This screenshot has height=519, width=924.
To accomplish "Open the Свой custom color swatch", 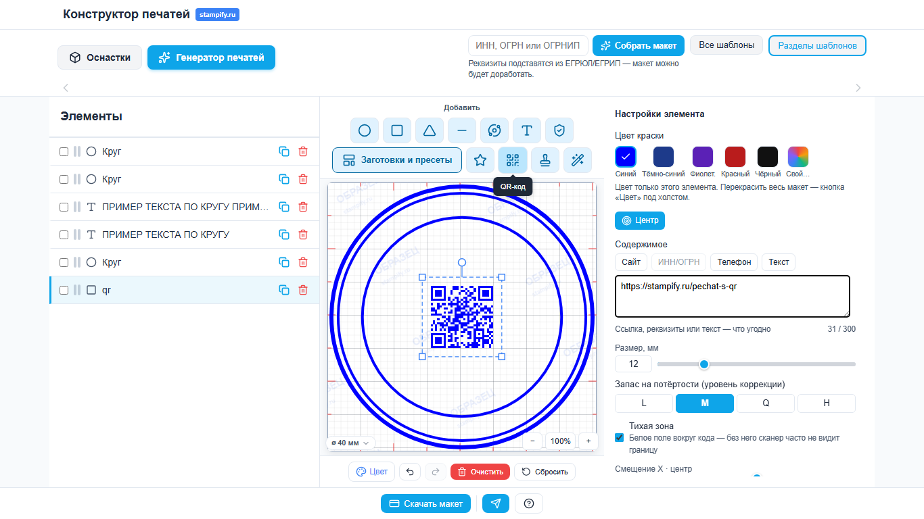I will [x=798, y=157].
